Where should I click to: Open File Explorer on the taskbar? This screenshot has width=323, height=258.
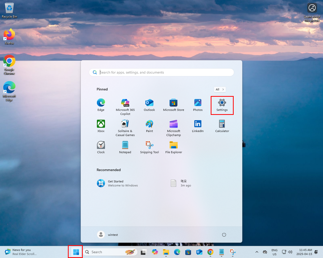point(166,252)
